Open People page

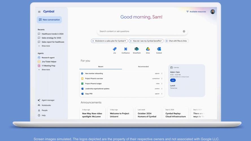[x=43, y=110]
